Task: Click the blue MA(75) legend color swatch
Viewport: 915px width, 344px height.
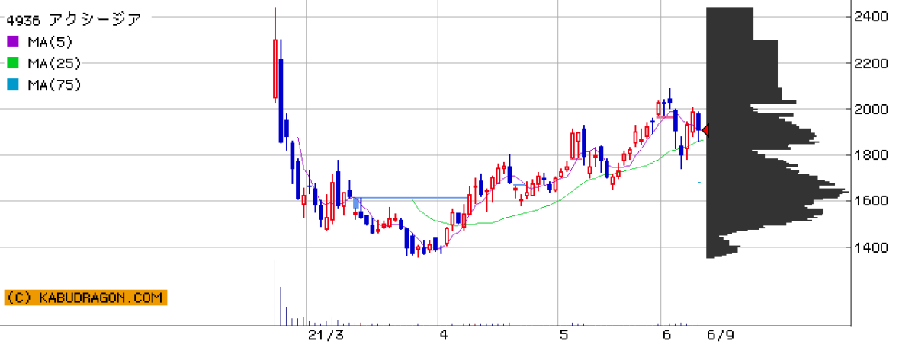Action: (12, 85)
